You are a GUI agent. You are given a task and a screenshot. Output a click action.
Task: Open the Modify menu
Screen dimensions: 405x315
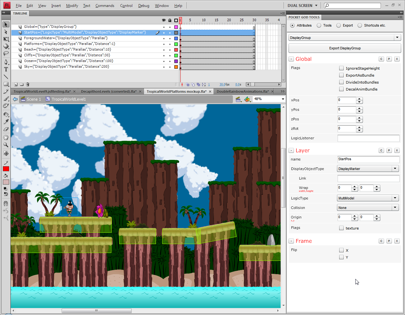(x=72, y=5)
